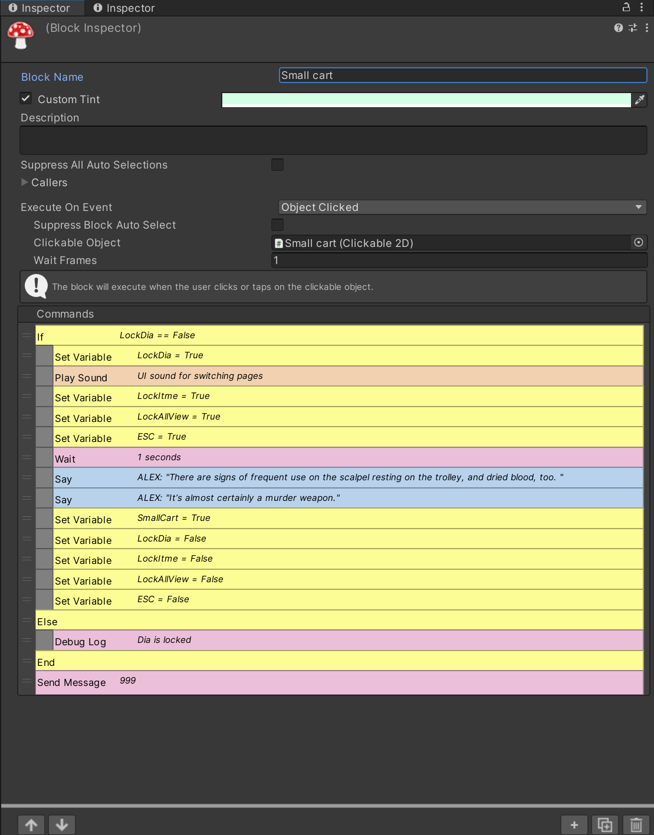Expand the Callers foldout
This screenshot has width=654, height=835.
(x=25, y=182)
